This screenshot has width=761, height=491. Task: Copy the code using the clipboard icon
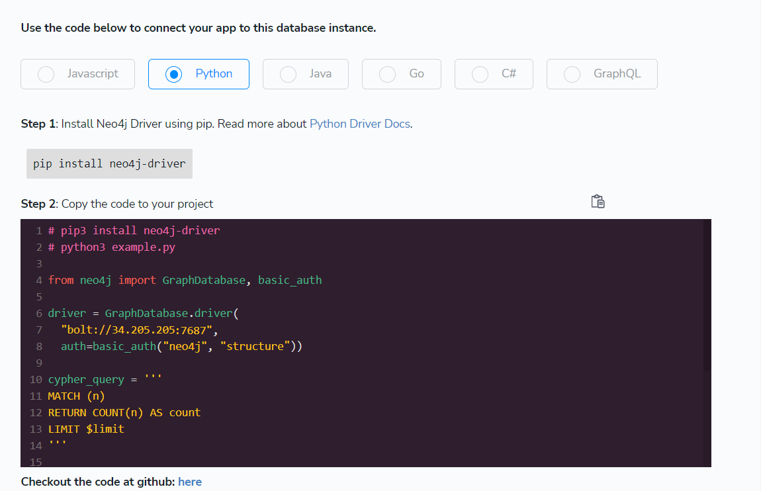598,202
